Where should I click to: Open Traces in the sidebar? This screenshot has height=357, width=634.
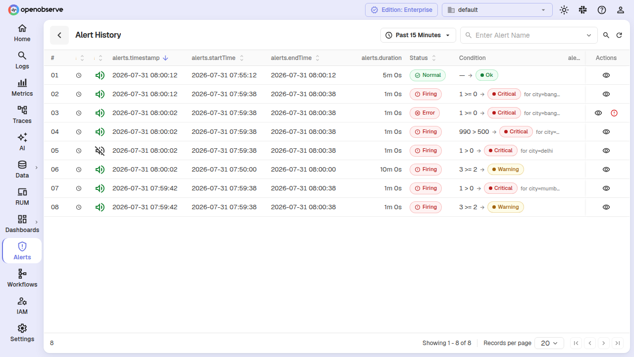point(22,115)
